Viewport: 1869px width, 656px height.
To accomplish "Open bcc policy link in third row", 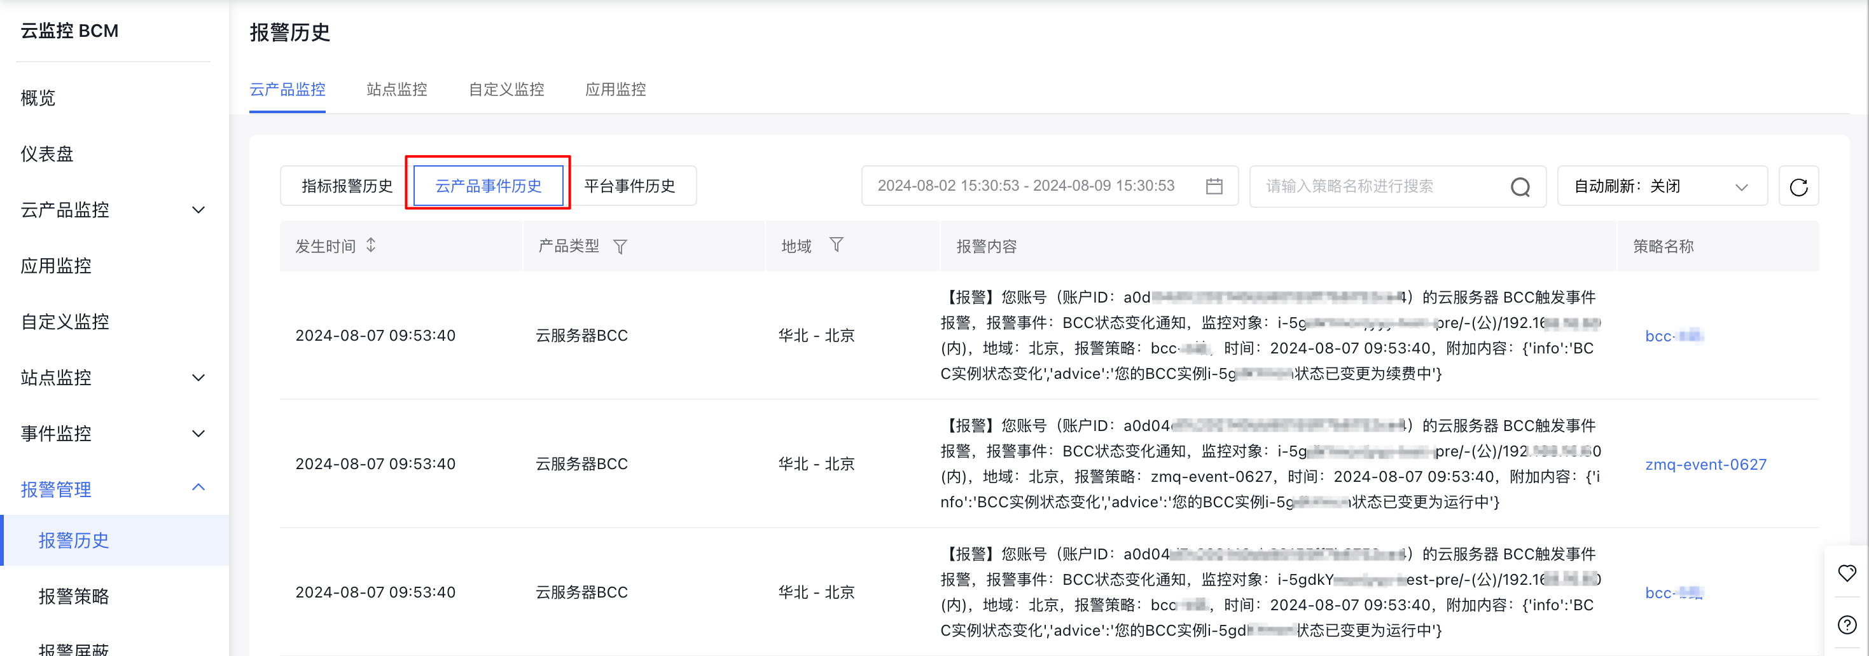I will [1674, 592].
